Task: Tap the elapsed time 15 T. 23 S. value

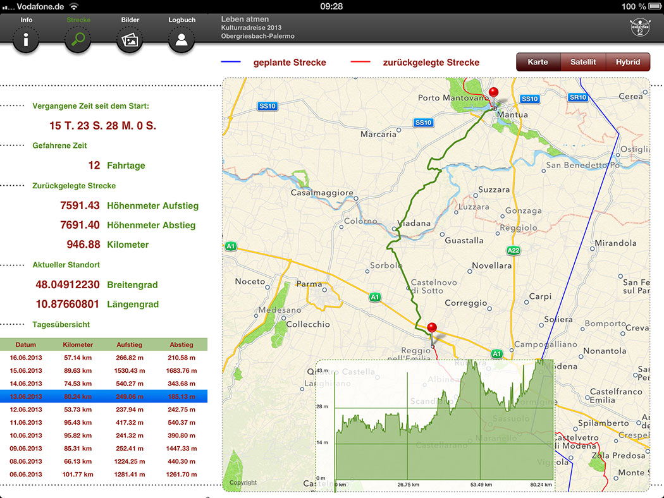Action: point(103,126)
